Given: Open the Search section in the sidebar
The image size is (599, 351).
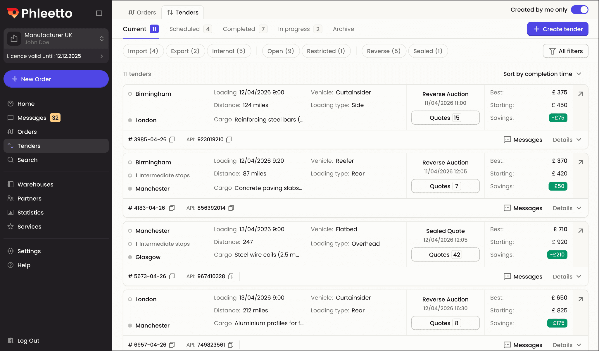Looking at the screenshot, I should pos(27,160).
